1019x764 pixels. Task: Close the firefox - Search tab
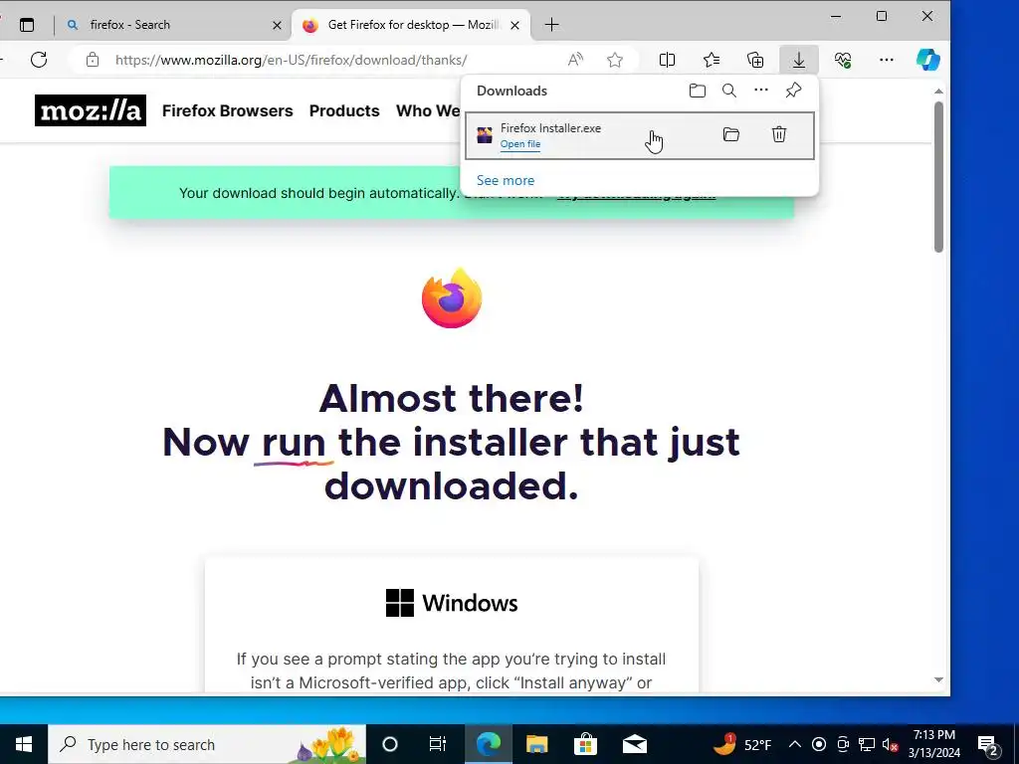click(277, 25)
